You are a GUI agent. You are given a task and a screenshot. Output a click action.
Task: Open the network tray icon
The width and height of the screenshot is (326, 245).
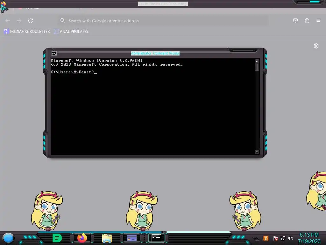pos(283,238)
